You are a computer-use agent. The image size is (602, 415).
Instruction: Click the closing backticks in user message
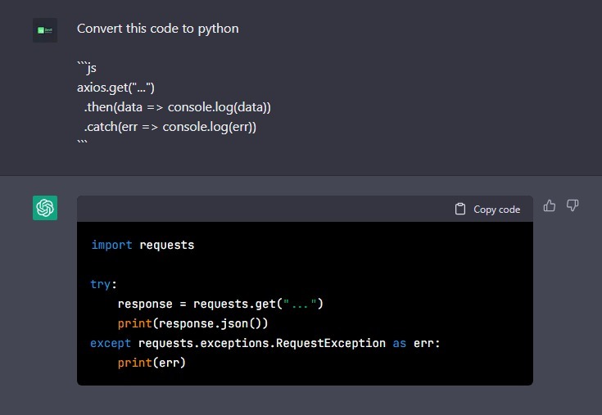pyautogui.click(x=82, y=142)
